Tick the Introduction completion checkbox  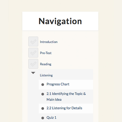click(33, 41)
